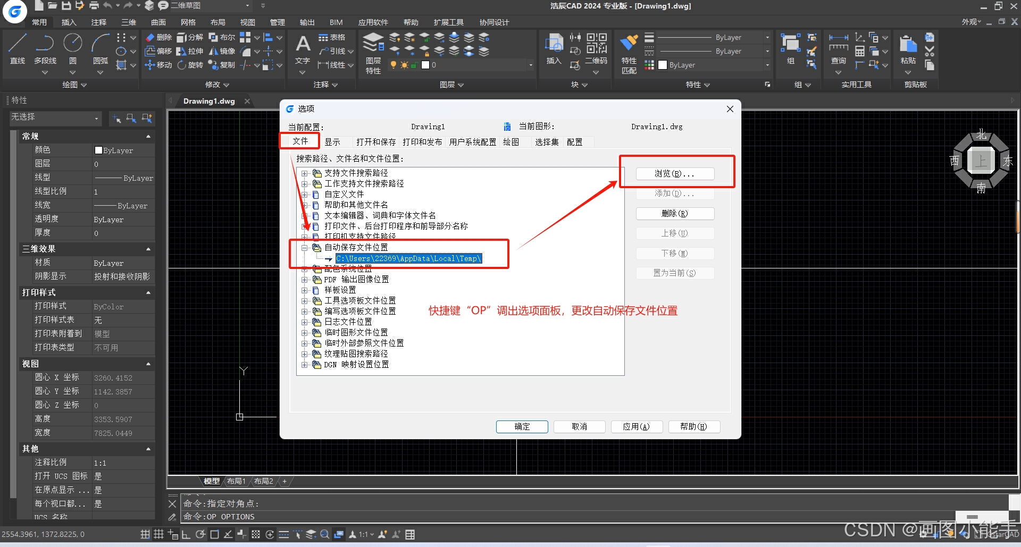Toggle layer freeze sun icon
1021x547 pixels.
[404, 65]
